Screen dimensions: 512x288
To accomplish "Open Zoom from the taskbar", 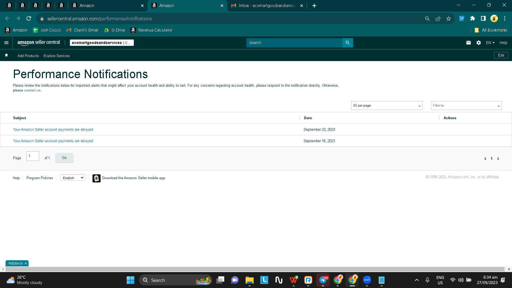I will click(367, 280).
